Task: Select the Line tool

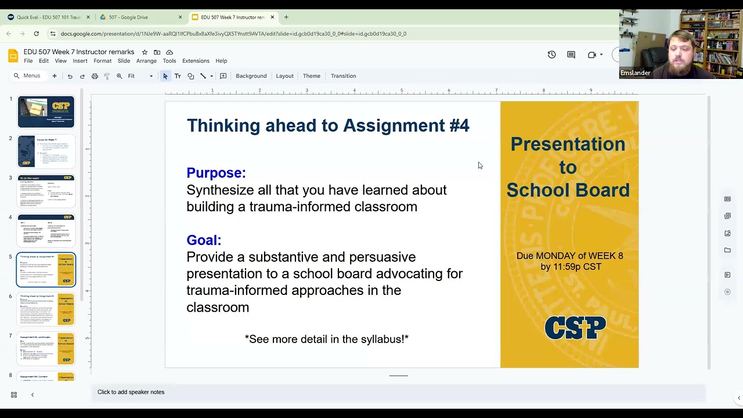Action: click(x=203, y=76)
